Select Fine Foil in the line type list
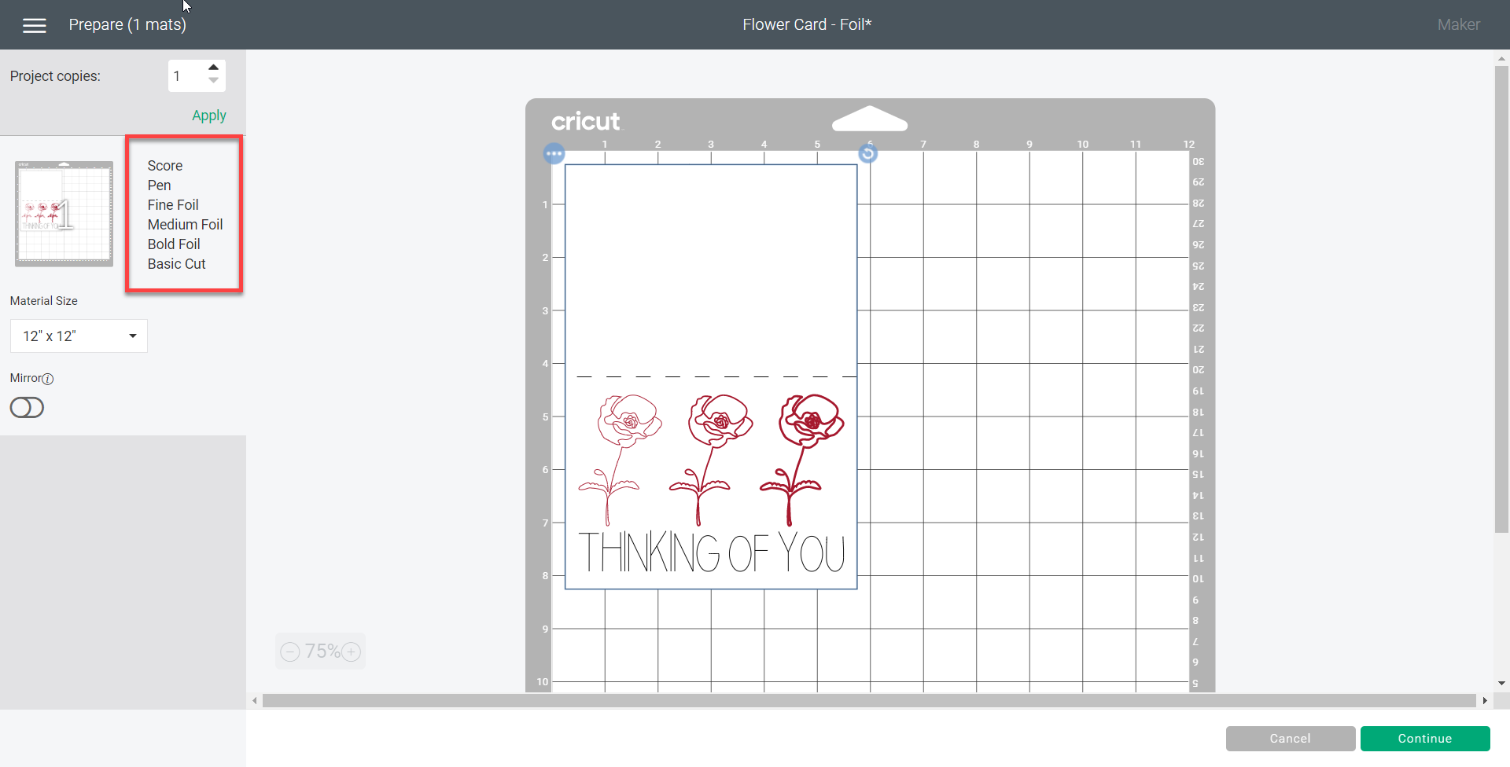1510x767 pixels. [x=172, y=204]
